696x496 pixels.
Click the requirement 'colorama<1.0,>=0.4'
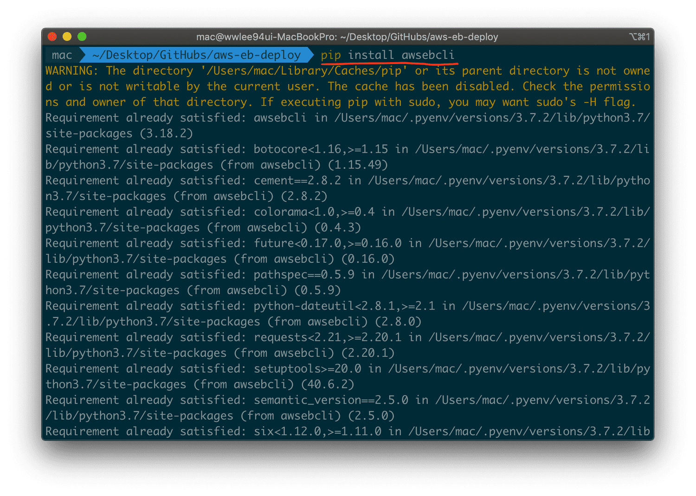tap(314, 212)
